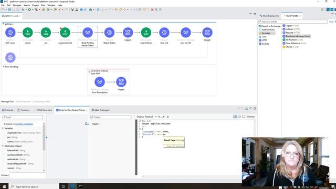Switch to the Mule Debugger tab
Image resolution: width=336 pixels, height=189 pixels.
pos(100,110)
